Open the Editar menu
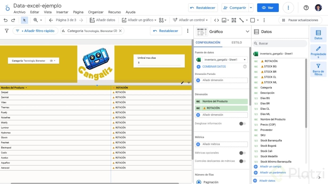The width and height of the screenshot is (328, 184). pos(35,12)
